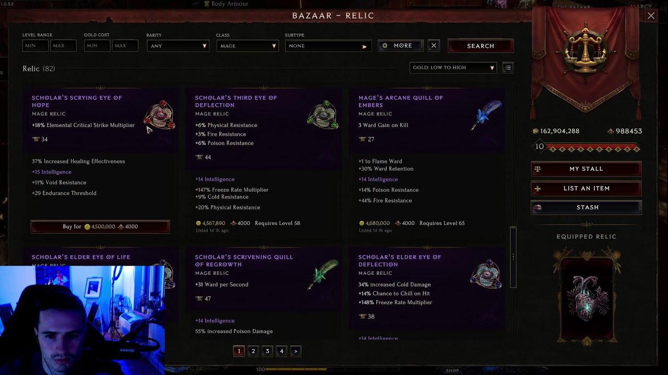The height and width of the screenshot is (375, 668).
Task: Open the Rarity dropdown set to Any
Action: click(177, 46)
